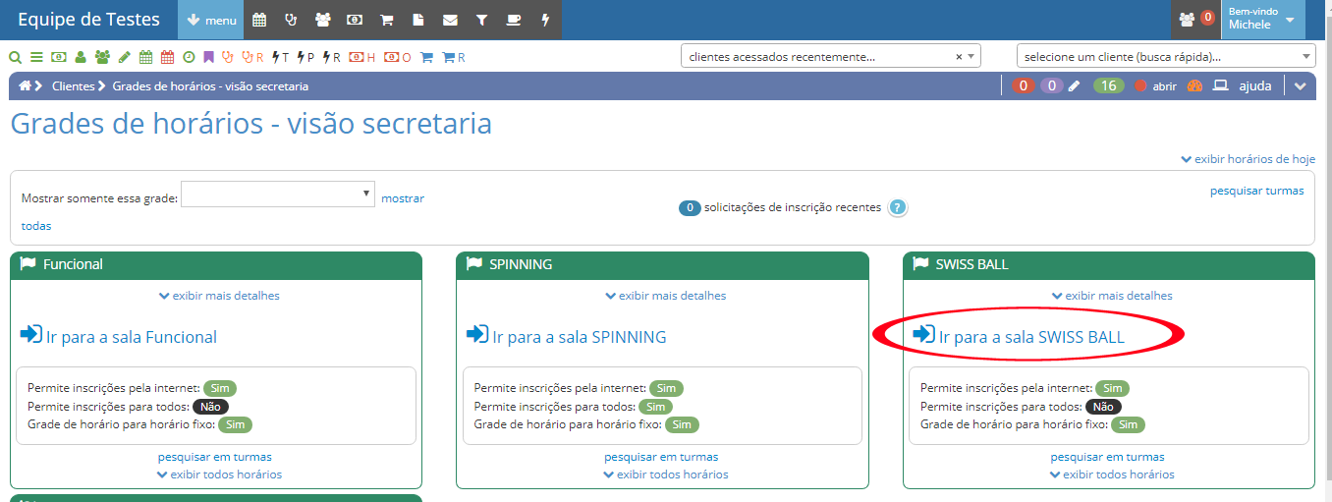Click the stethoscope icon in top bar
Viewport: 1332px width, 502px height.
[291, 20]
